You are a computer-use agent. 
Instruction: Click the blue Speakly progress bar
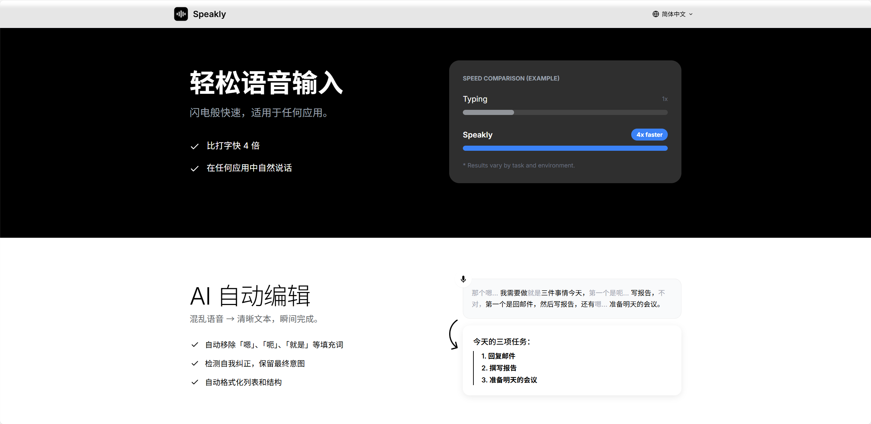[x=565, y=148]
